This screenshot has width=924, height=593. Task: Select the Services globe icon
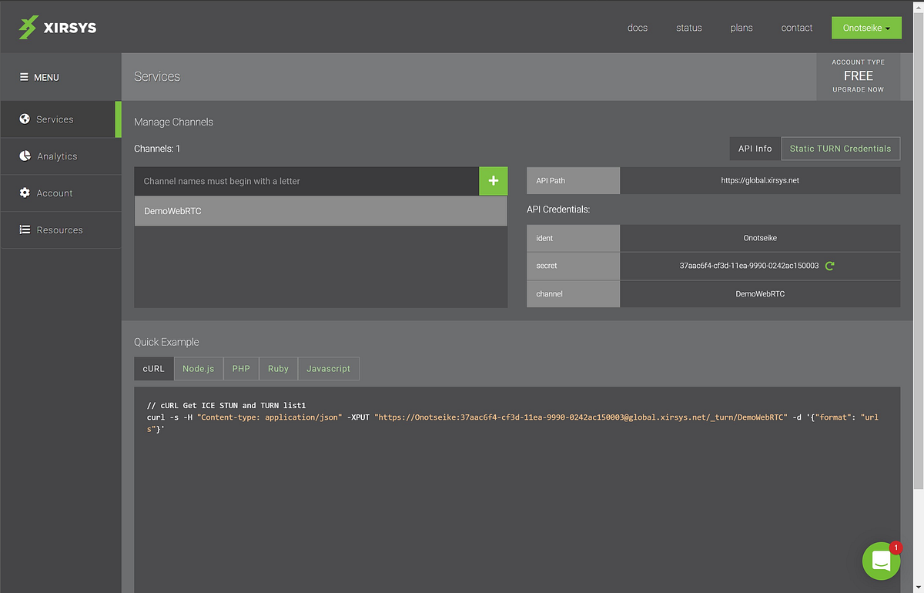click(x=27, y=119)
